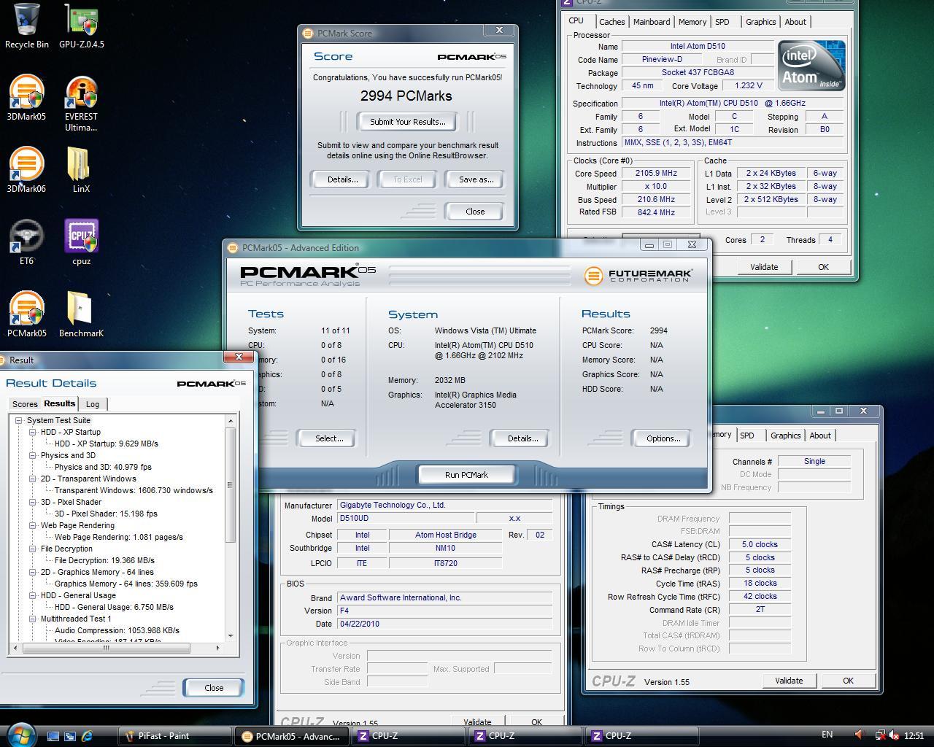Click Run PCMark button
The height and width of the screenshot is (747, 934).
point(466,475)
